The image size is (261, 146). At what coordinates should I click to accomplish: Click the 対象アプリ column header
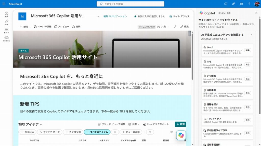coord(104,140)
